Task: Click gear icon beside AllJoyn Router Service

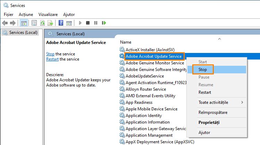Action: tap(122, 89)
